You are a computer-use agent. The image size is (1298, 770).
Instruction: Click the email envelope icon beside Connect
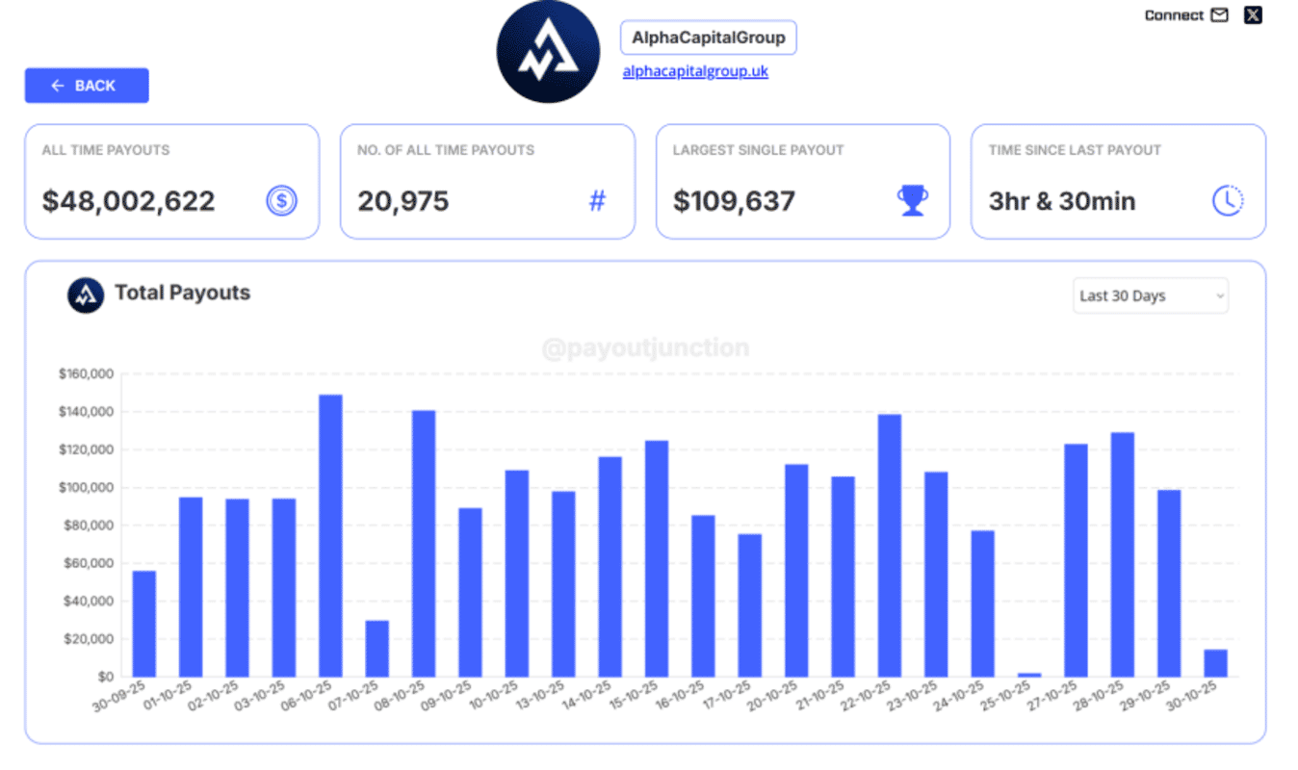click(x=1220, y=15)
